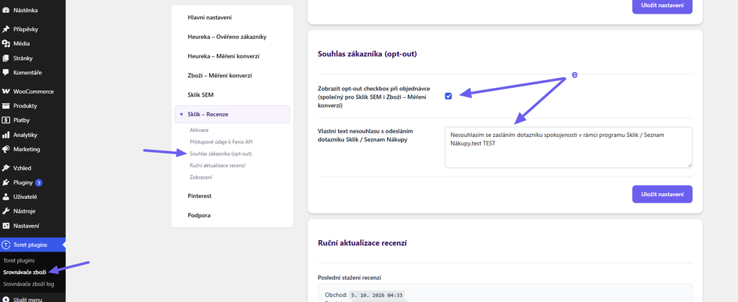Click the Poslední stažení recenzí label

pyautogui.click(x=350, y=277)
